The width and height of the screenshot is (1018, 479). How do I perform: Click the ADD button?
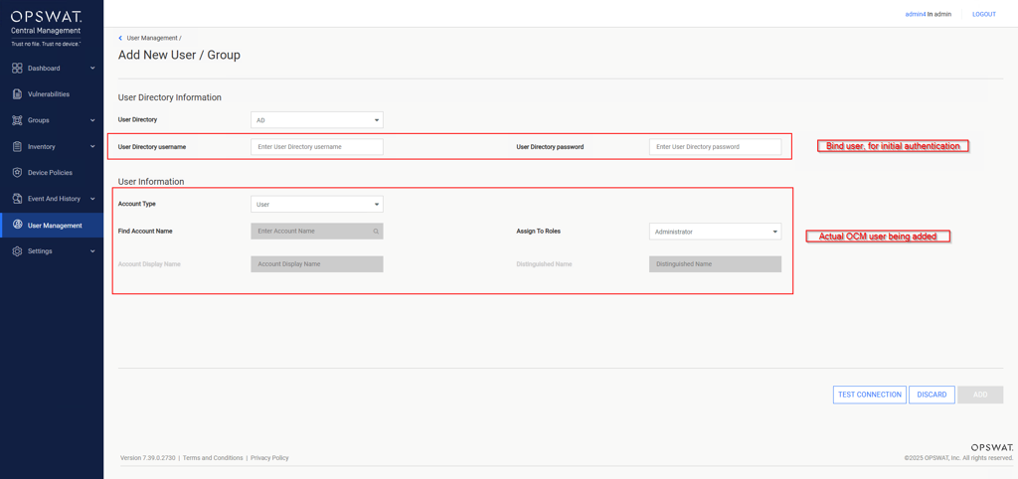[980, 395]
